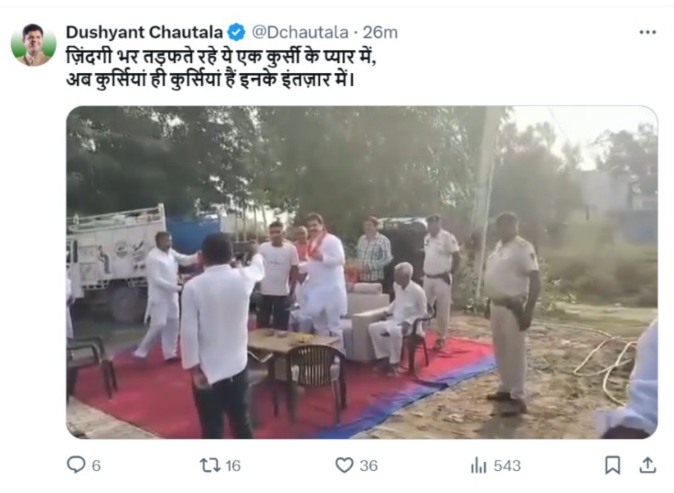Click the 26m timestamp
This screenshot has height=493, width=674.
click(x=380, y=33)
